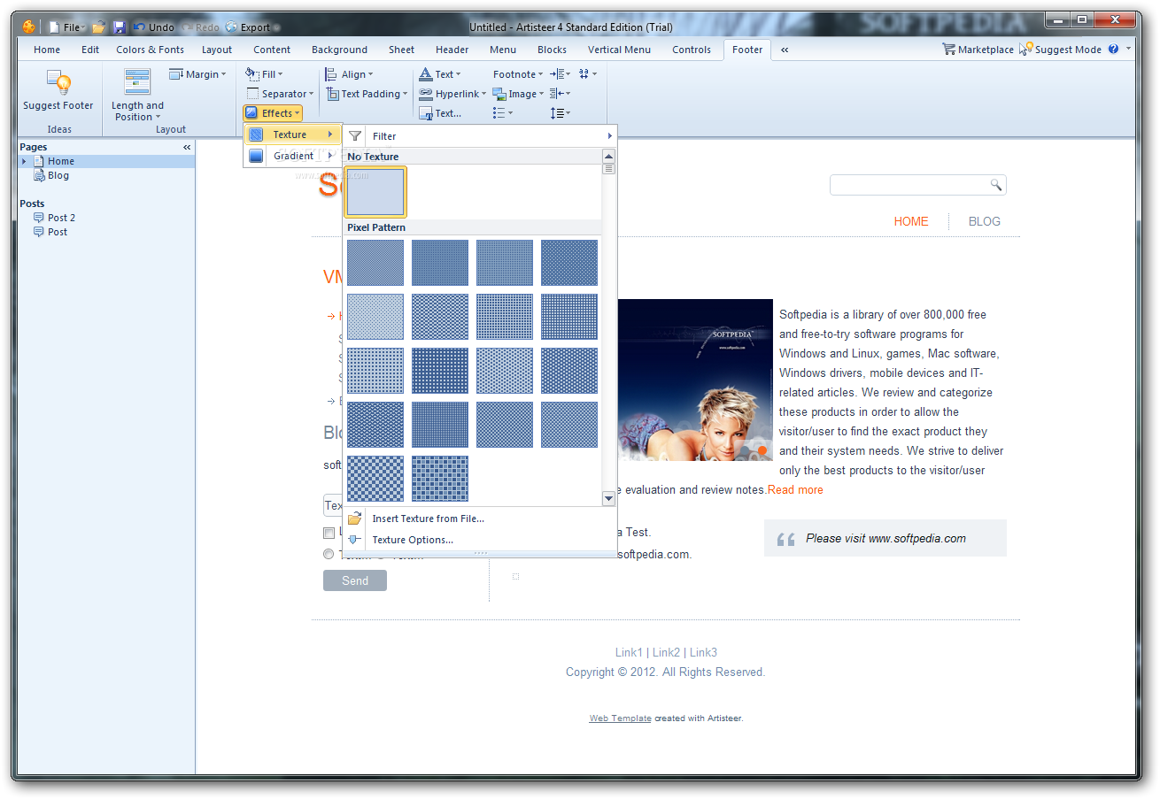Image resolution: width=1160 pixels, height=799 pixels.
Task: Click the Artisteer palette application icon
Action: [29, 27]
